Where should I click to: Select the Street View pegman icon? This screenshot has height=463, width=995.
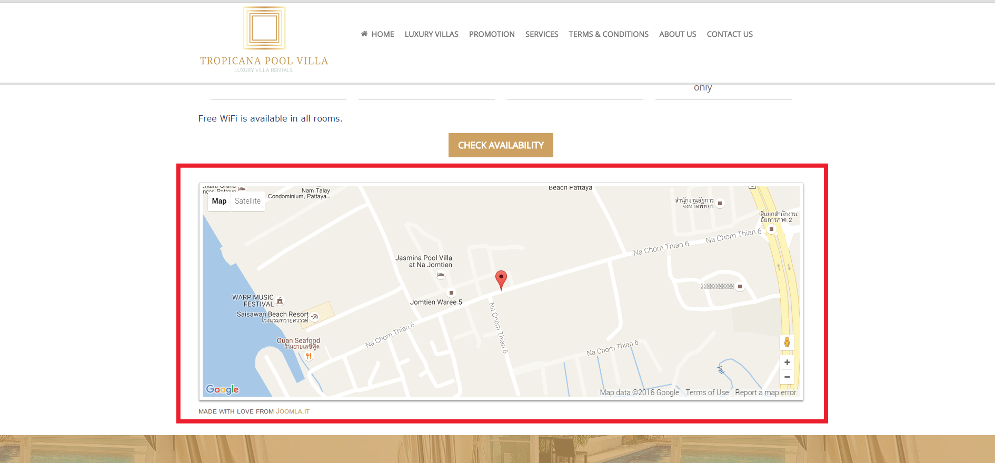787,343
